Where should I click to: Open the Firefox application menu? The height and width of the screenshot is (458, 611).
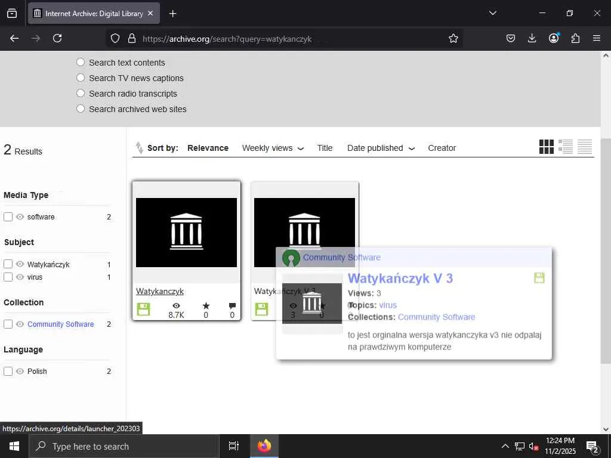click(x=597, y=38)
